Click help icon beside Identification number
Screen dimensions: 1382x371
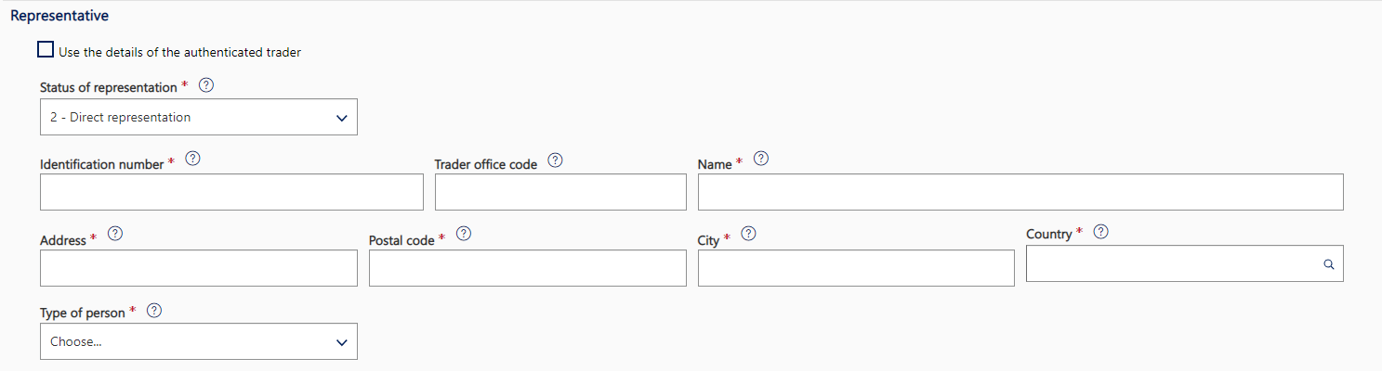(192, 159)
